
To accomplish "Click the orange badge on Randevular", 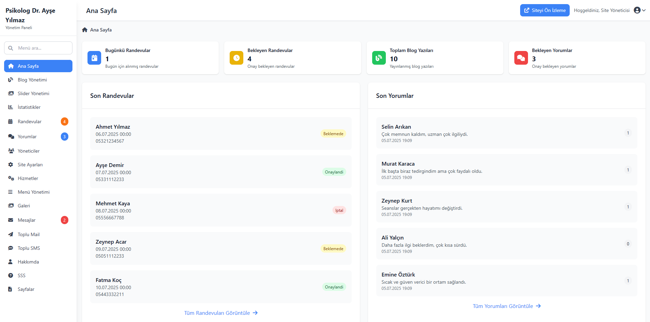I will (x=64, y=121).
